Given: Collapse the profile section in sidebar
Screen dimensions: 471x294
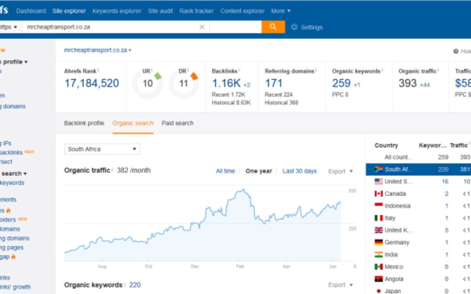Looking at the screenshot, I should (14, 62).
